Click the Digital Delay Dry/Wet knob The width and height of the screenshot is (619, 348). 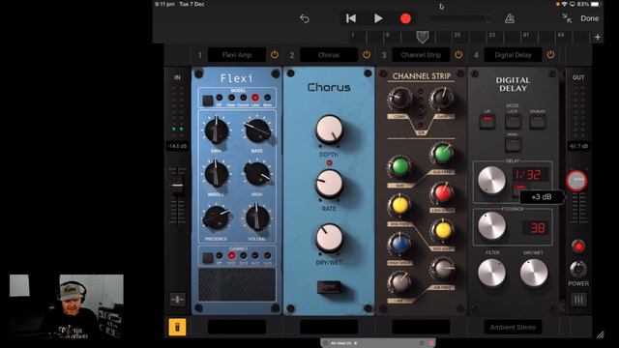534,273
